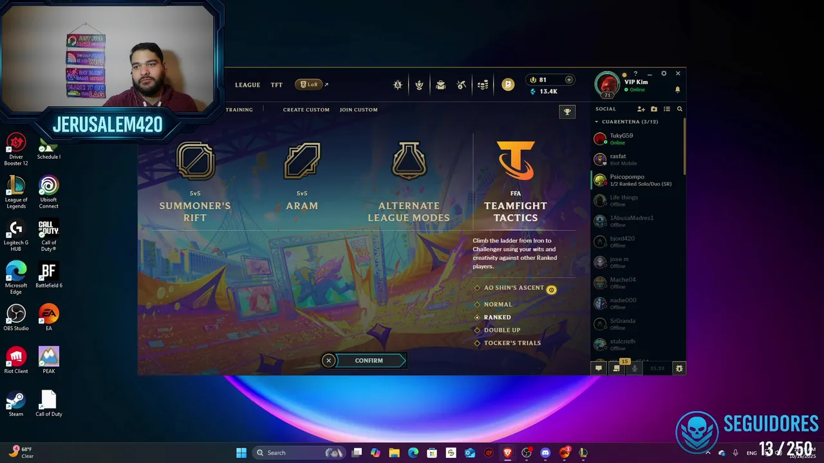Viewport: 824px width, 463px height.
Task: Click VIP Kim profile avatar
Action: point(607,84)
